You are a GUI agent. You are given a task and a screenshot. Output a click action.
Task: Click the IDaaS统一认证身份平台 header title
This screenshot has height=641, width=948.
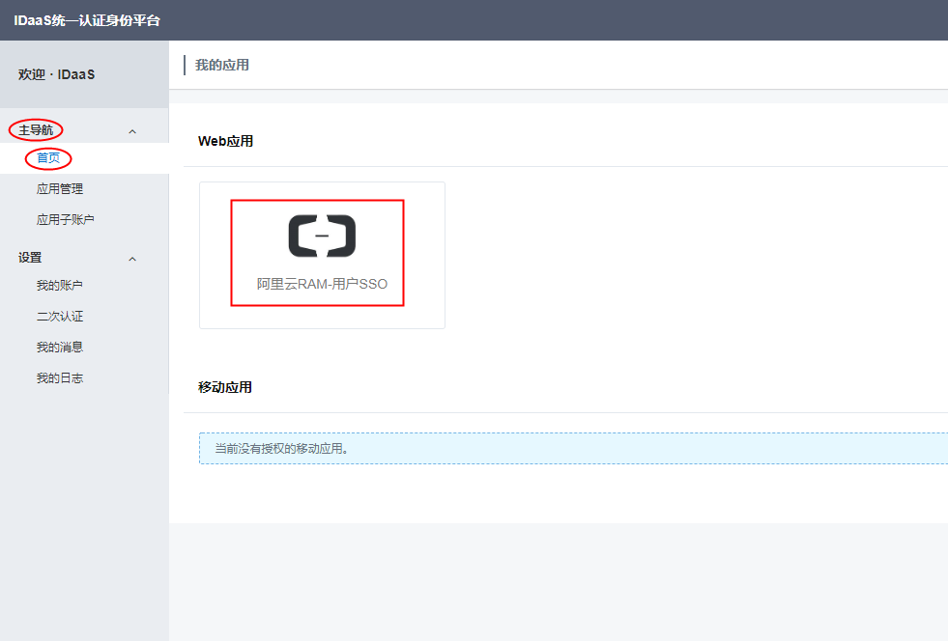click(x=88, y=19)
